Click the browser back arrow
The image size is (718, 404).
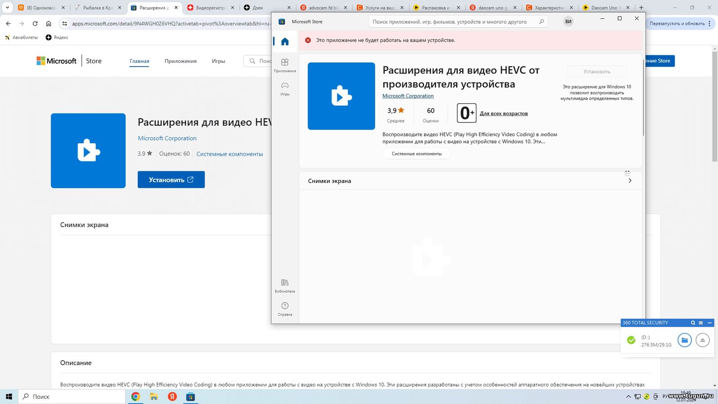click(x=8, y=23)
